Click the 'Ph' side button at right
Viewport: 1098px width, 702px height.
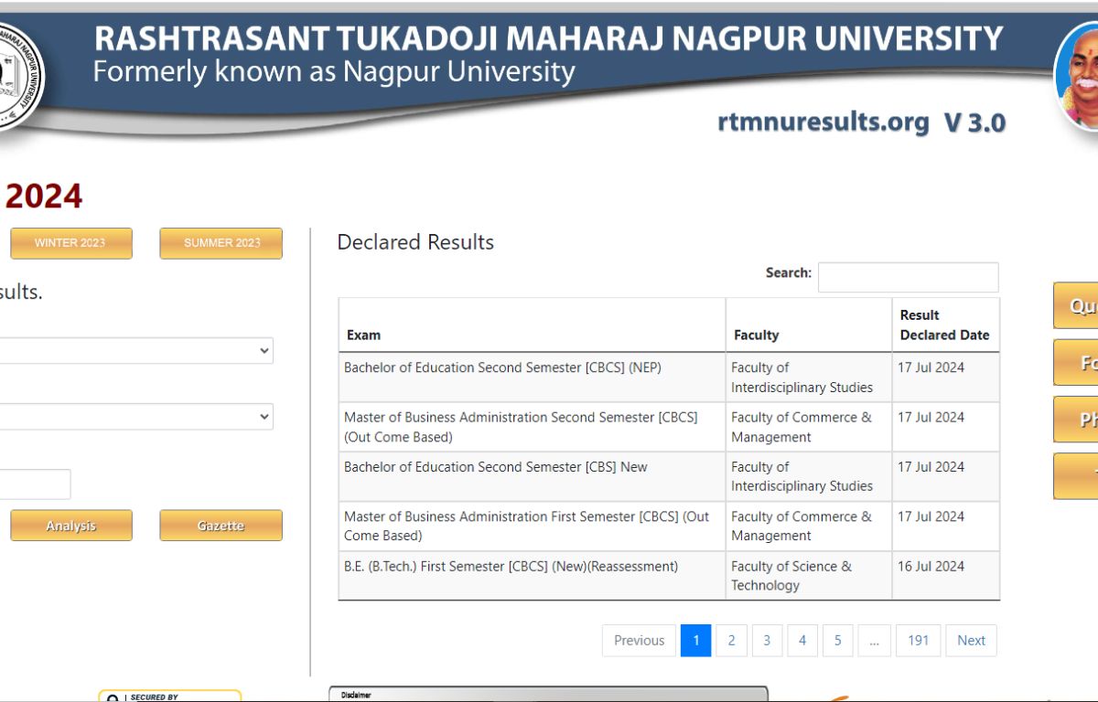[1076, 420]
